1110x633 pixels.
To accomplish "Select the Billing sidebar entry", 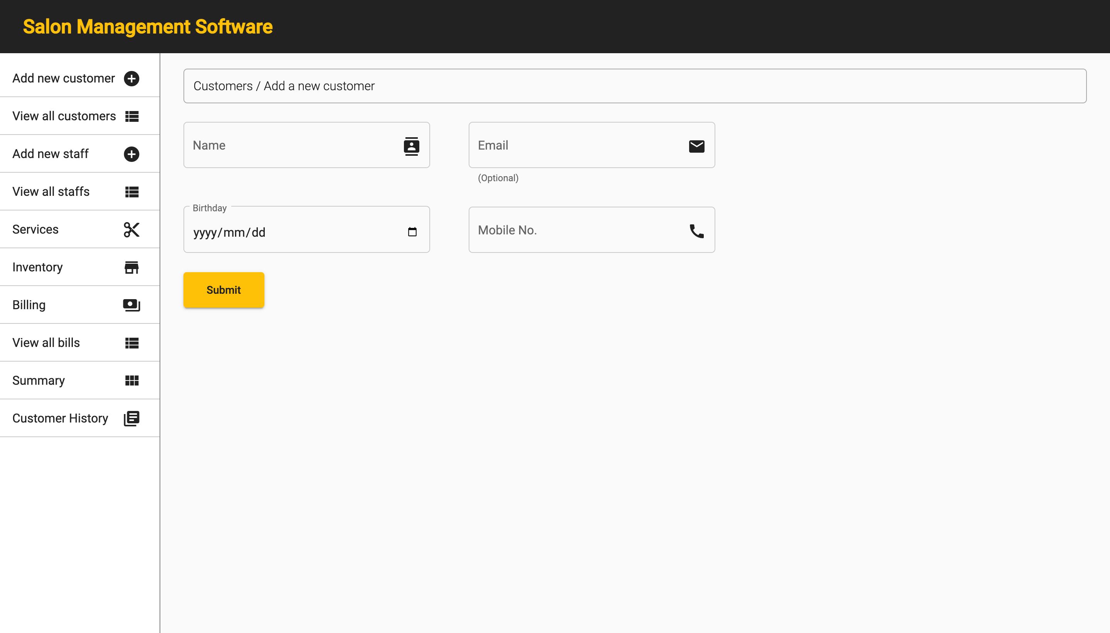I will [x=29, y=305].
